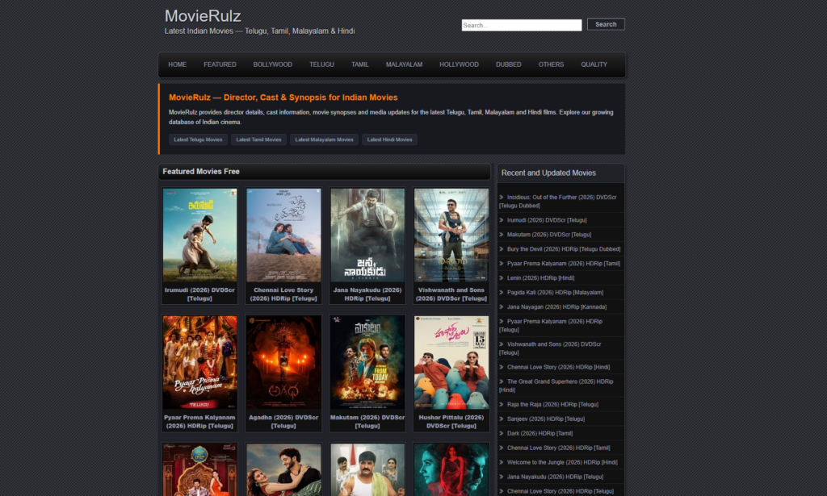The height and width of the screenshot is (496, 827).
Task: Open Jana Nayakudu HDRip sidebar link
Action: pyautogui.click(x=556, y=477)
